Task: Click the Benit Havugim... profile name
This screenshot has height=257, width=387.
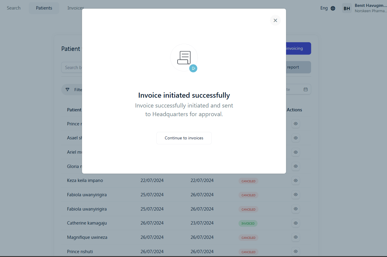Action: click(371, 5)
